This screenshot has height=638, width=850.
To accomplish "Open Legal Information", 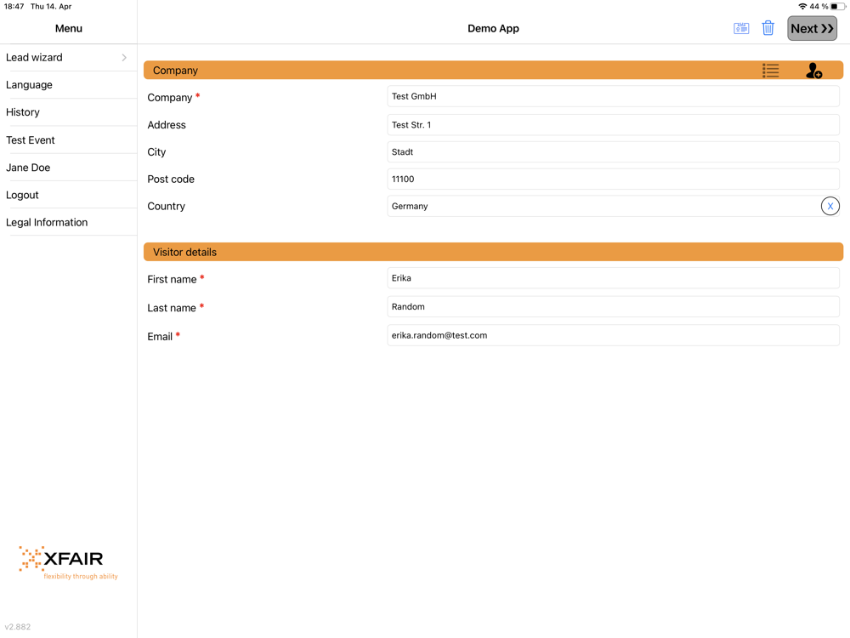I will (x=68, y=222).
